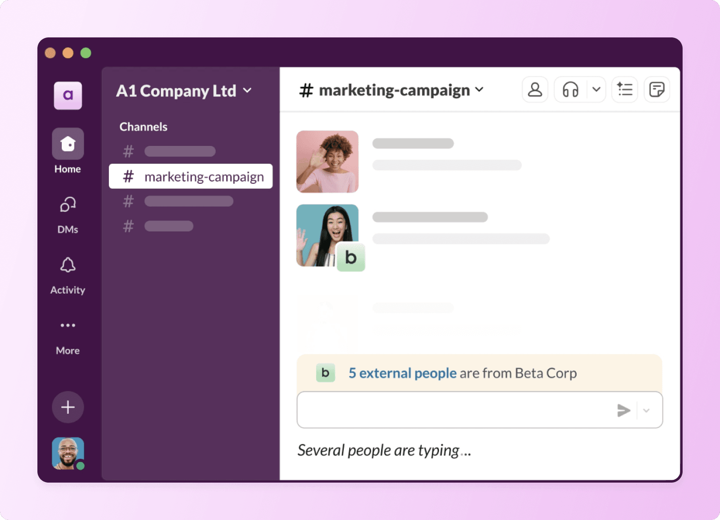
Task: Expand the marketing-campaign channel header dropdown
Action: pyautogui.click(x=480, y=89)
